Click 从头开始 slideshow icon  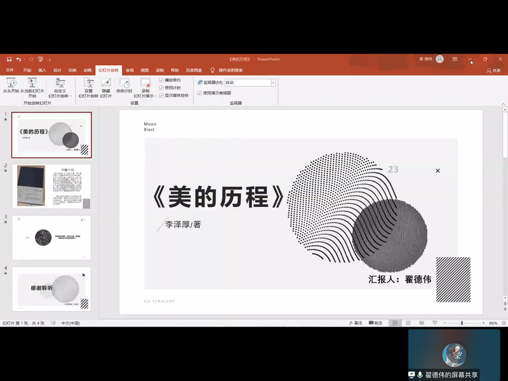pyautogui.click(x=11, y=84)
